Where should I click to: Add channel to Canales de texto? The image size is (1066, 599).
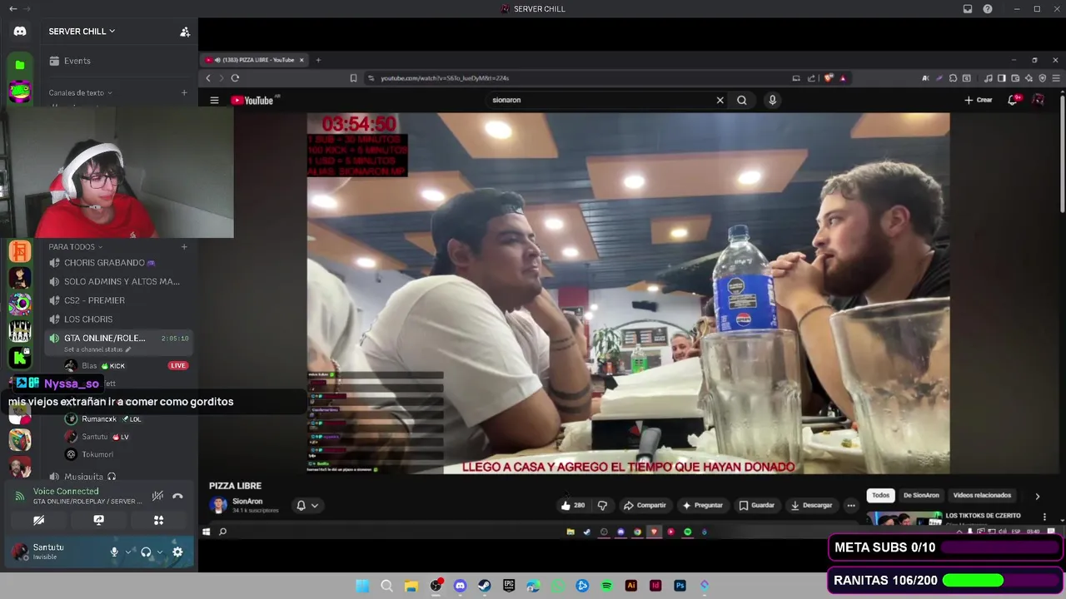point(184,93)
